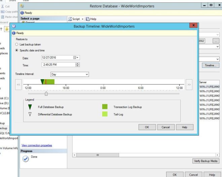Open the Share tab in Explorer
This screenshot has height=177, width=222.
pos(14,1)
